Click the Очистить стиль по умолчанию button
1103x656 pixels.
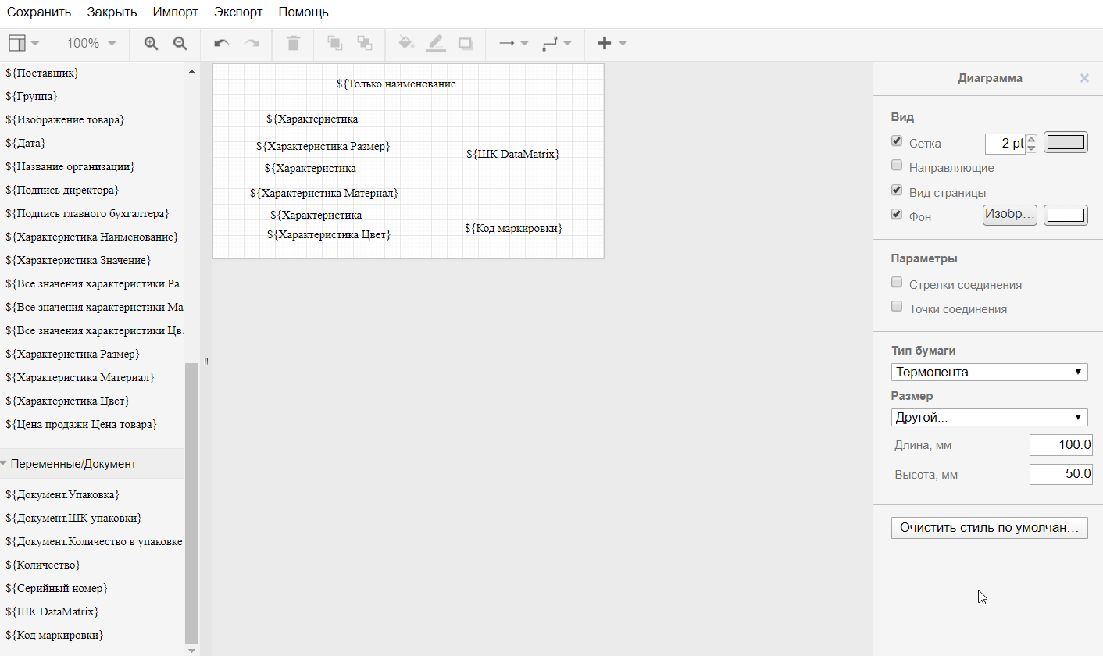989,528
